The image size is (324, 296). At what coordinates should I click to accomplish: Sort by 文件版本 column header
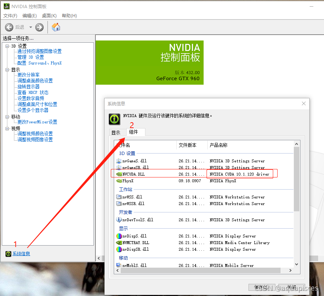[x=192, y=145]
